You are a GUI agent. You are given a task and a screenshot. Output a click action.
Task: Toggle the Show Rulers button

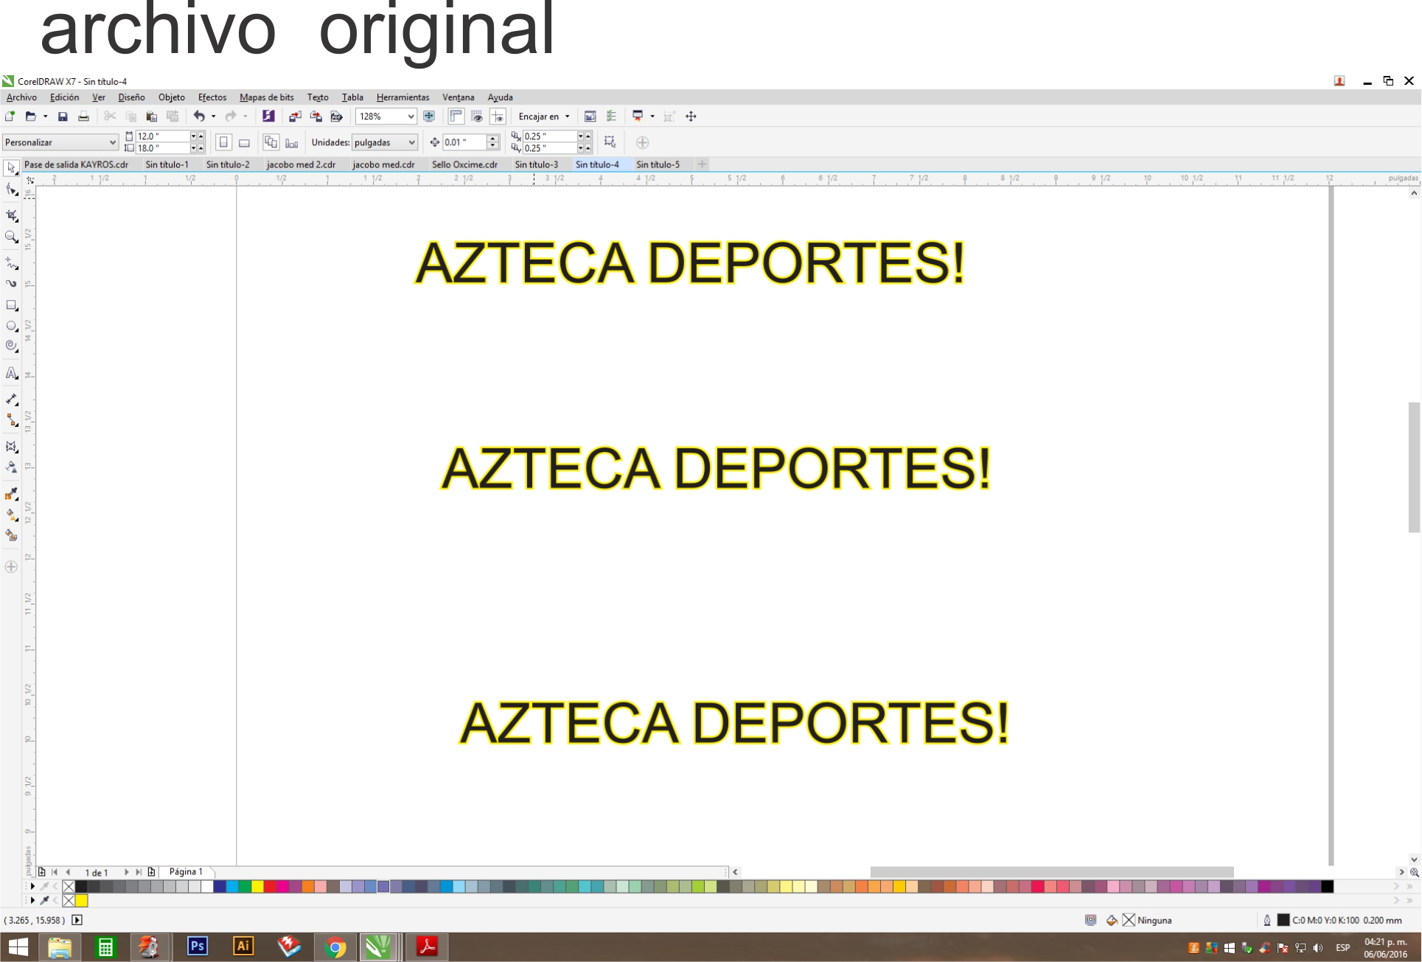(456, 116)
